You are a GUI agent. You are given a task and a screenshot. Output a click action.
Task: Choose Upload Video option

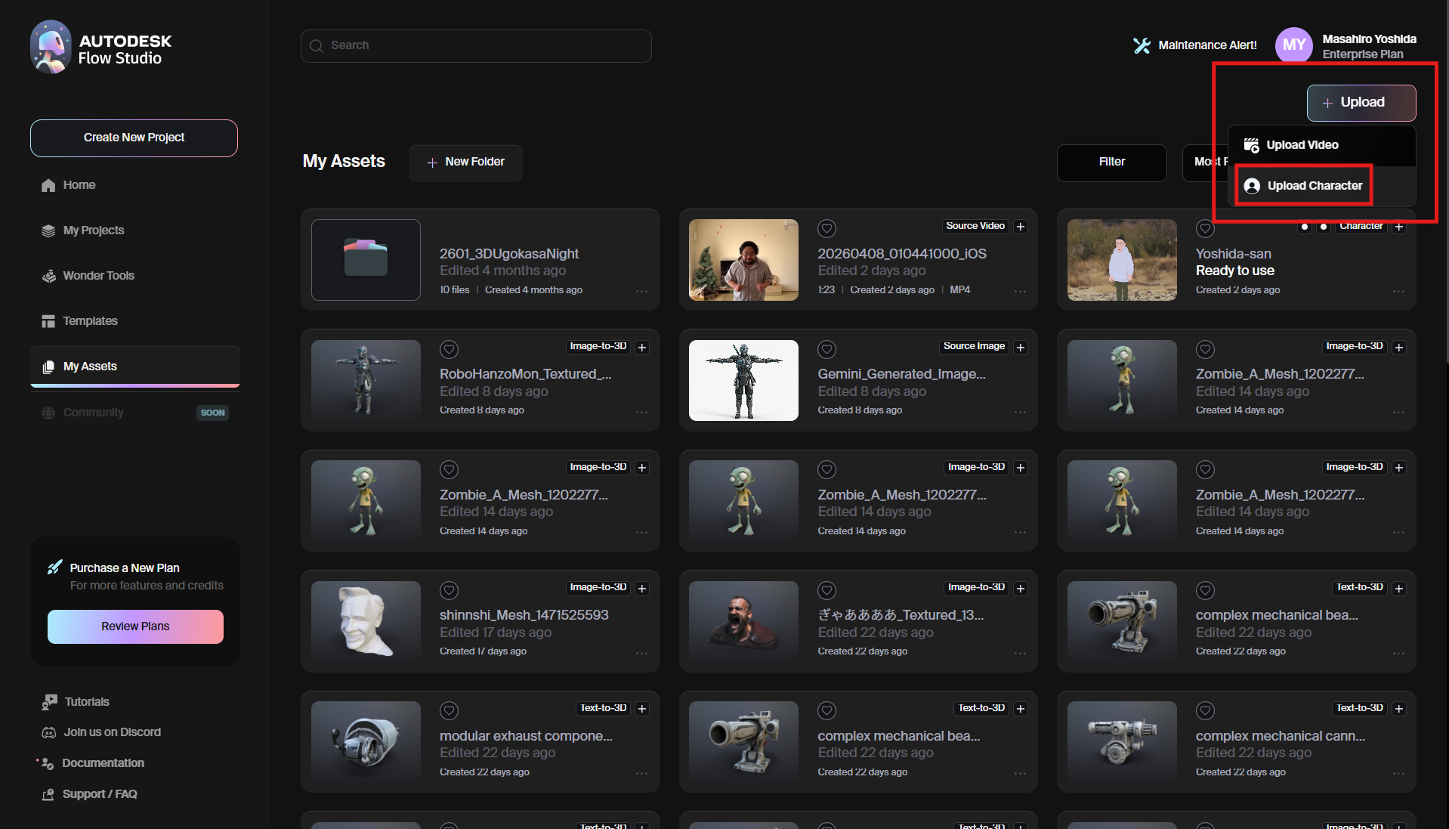coord(1302,145)
